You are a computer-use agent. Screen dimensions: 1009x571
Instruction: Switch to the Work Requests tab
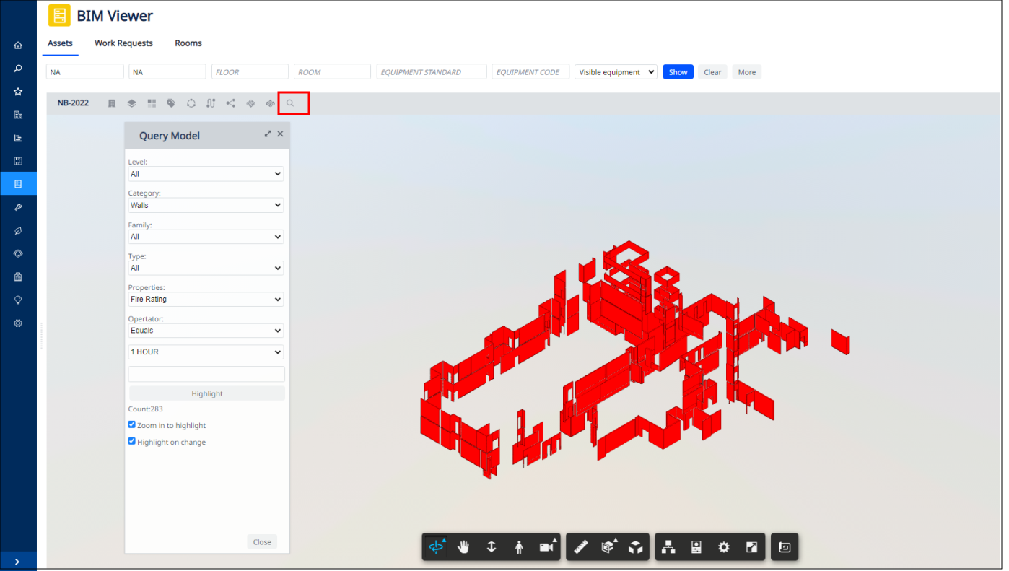(123, 43)
